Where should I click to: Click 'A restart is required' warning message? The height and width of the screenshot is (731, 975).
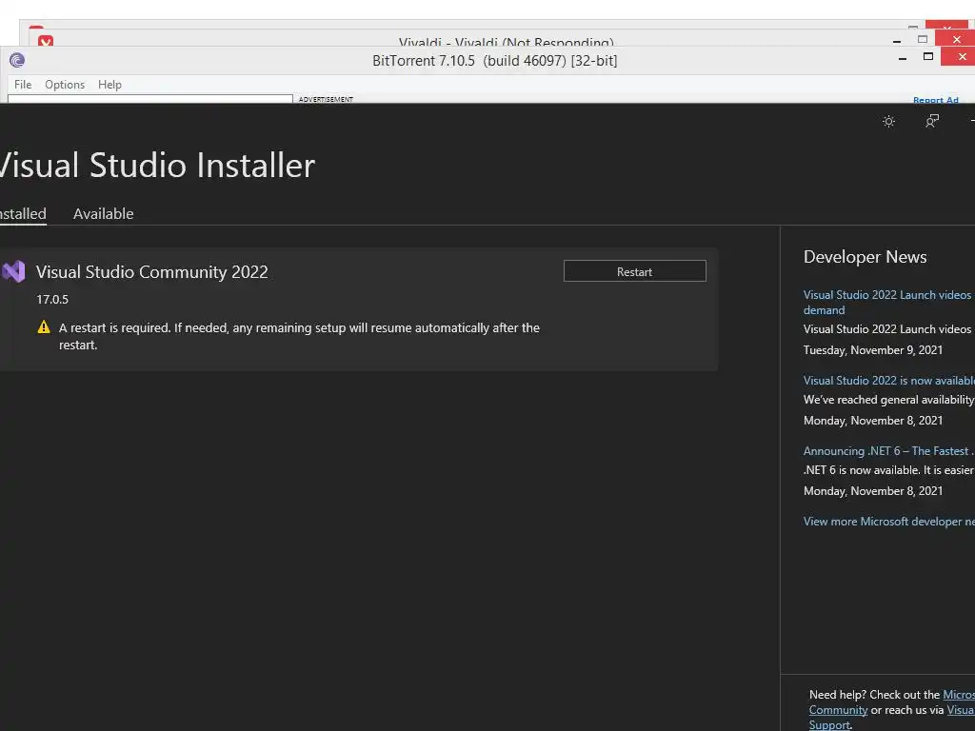[299, 336]
